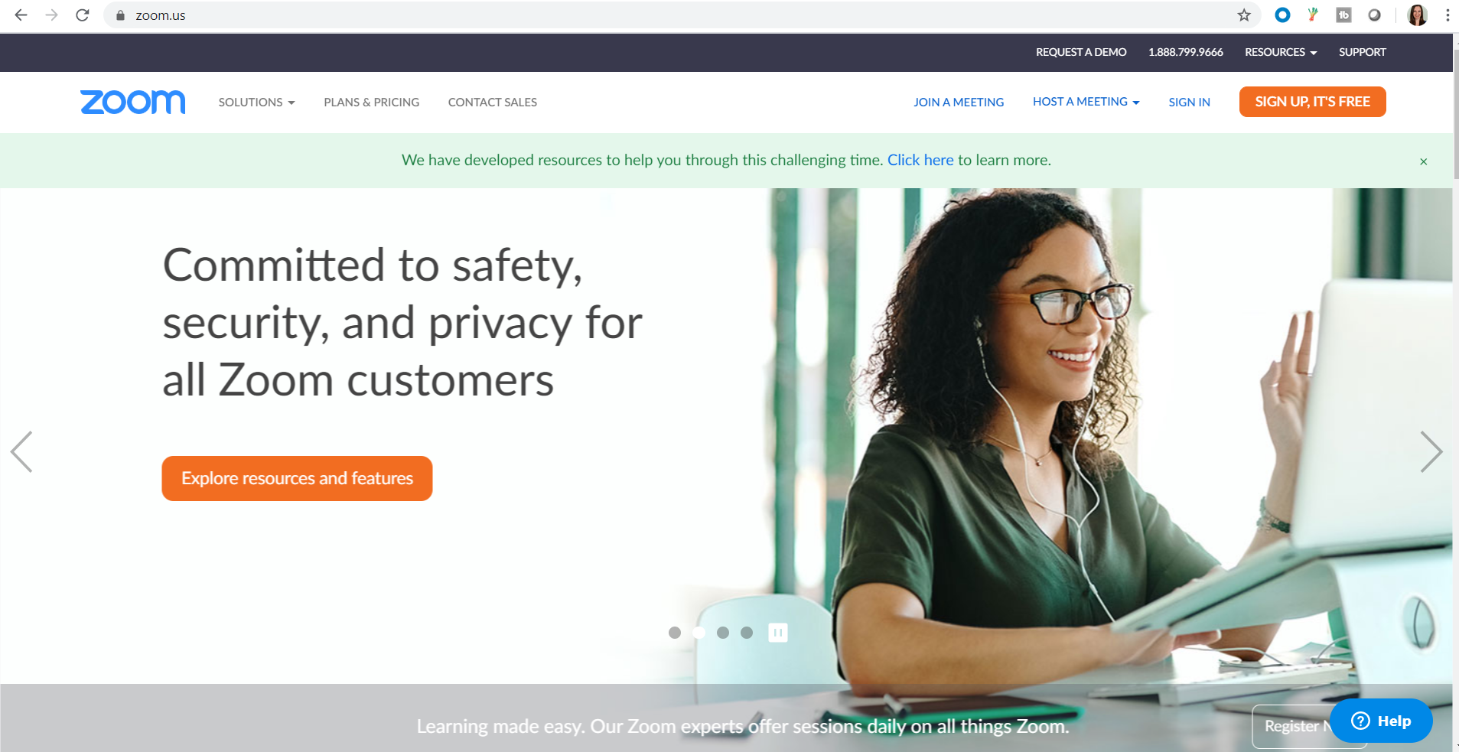Image resolution: width=1459 pixels, height=752 pixels.
Task: Select the third carousel dot
Action: pyautogui.click(x=723, y=633)
